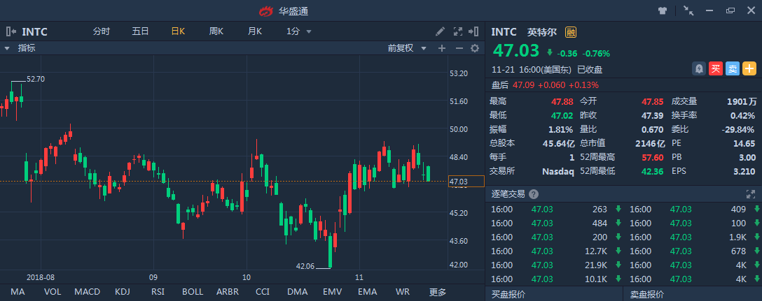
Task: Enable the EMV indicator
Action: tap(333, 292)
